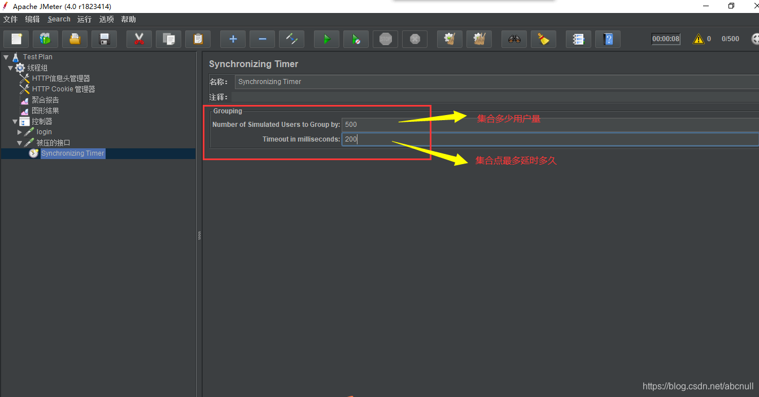This screenshot has width=759, height=397.
Task: Collapse the 被压的接口 node arrow
Action: 20,143
